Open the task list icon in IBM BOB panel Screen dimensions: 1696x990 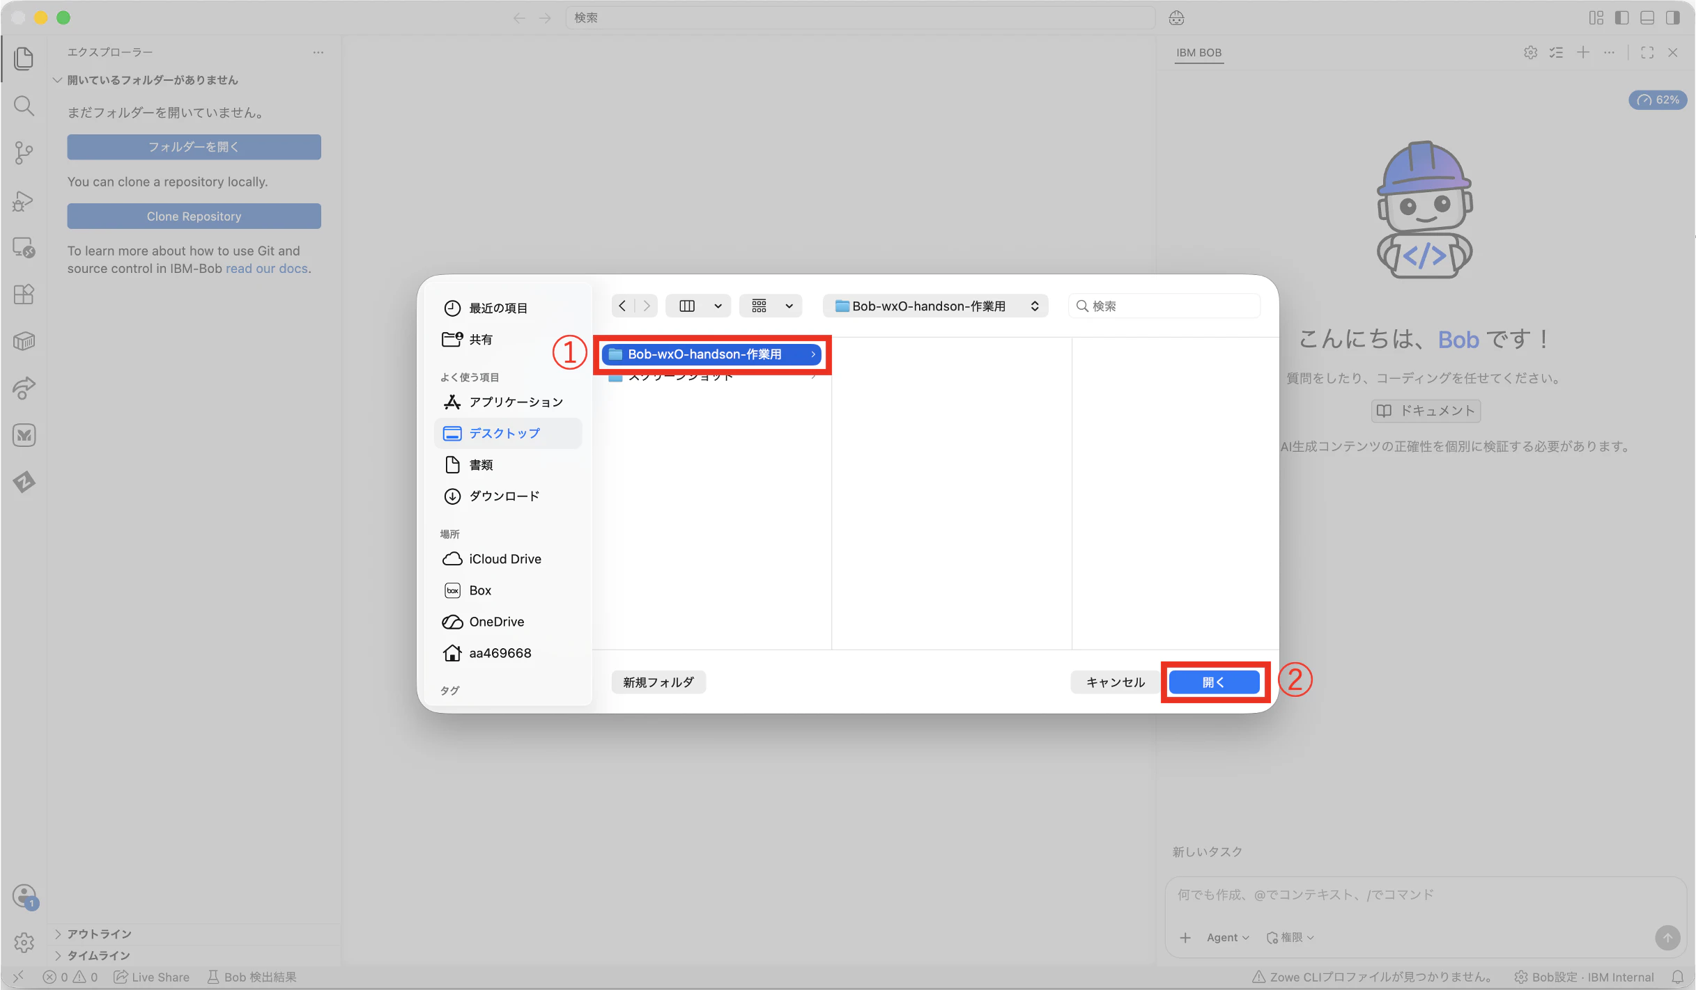[x=1557, y=53]
